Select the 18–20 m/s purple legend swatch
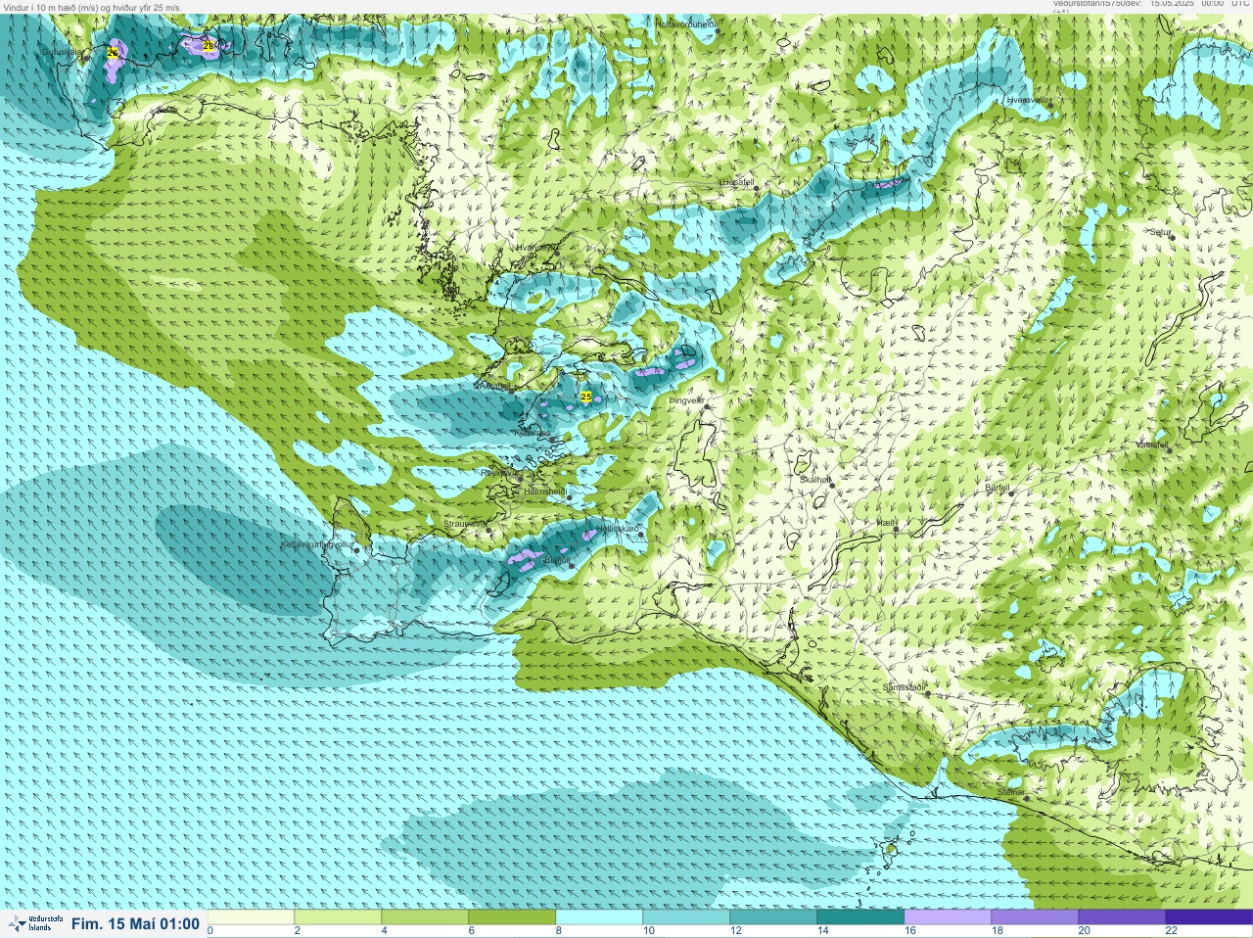This screenshot has height=938, width=1253. click(x=1035, y=917)
